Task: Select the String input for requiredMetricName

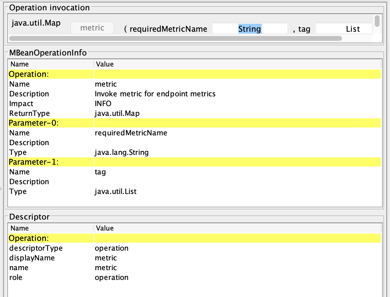Action: point(250,28)
